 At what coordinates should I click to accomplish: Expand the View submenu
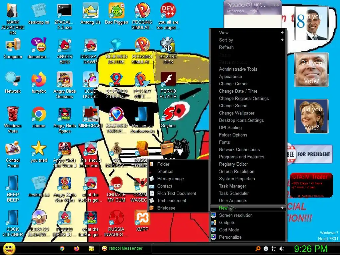[x=248, y=33]
